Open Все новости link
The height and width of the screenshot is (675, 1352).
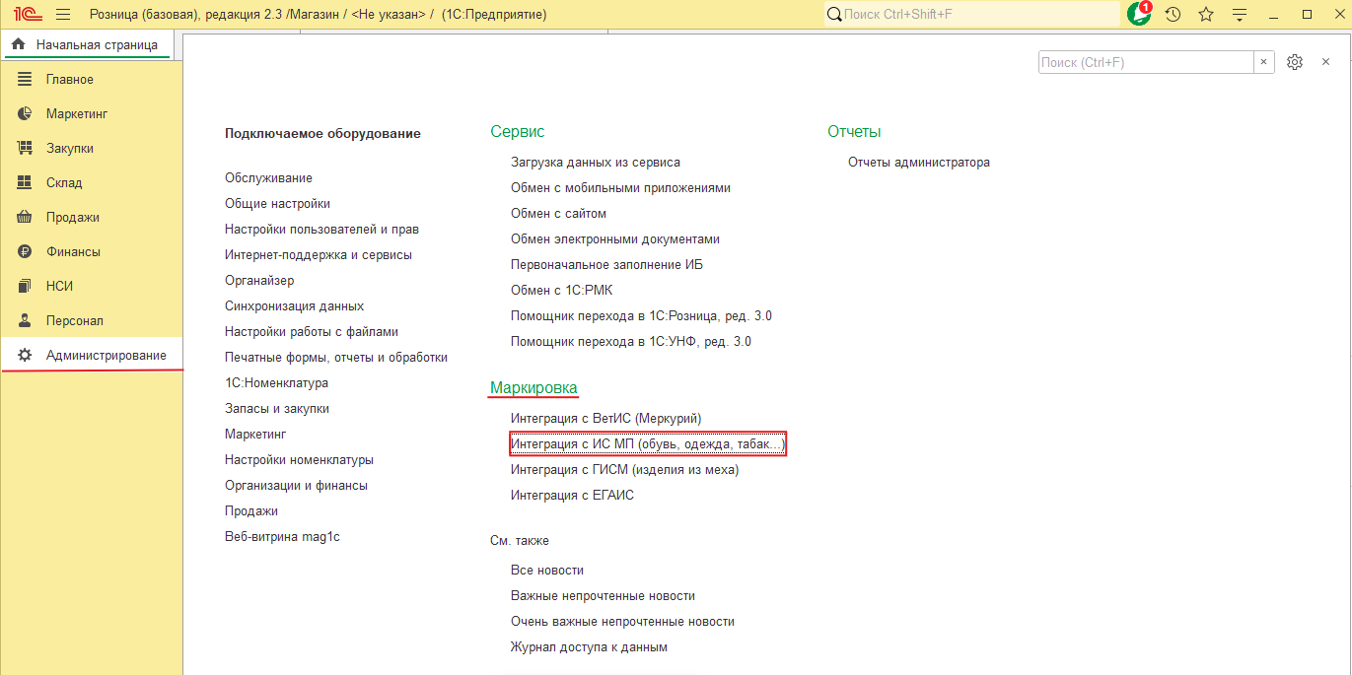pyautogui.click(x=547, y=571)
